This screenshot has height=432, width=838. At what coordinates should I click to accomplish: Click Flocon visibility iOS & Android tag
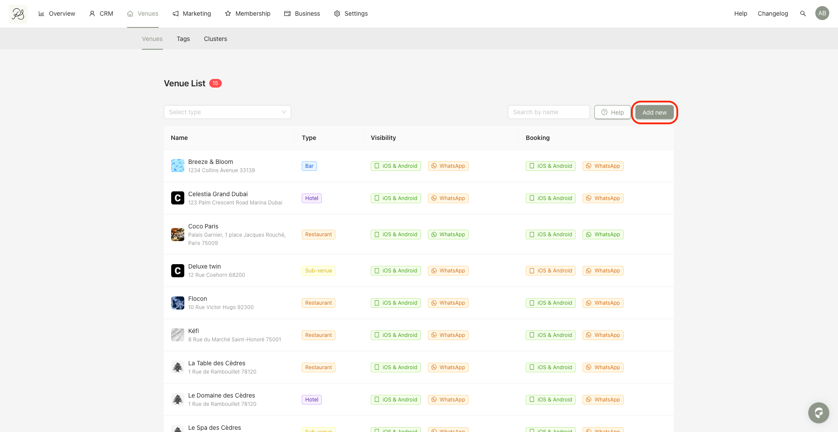tap(396, 303)
